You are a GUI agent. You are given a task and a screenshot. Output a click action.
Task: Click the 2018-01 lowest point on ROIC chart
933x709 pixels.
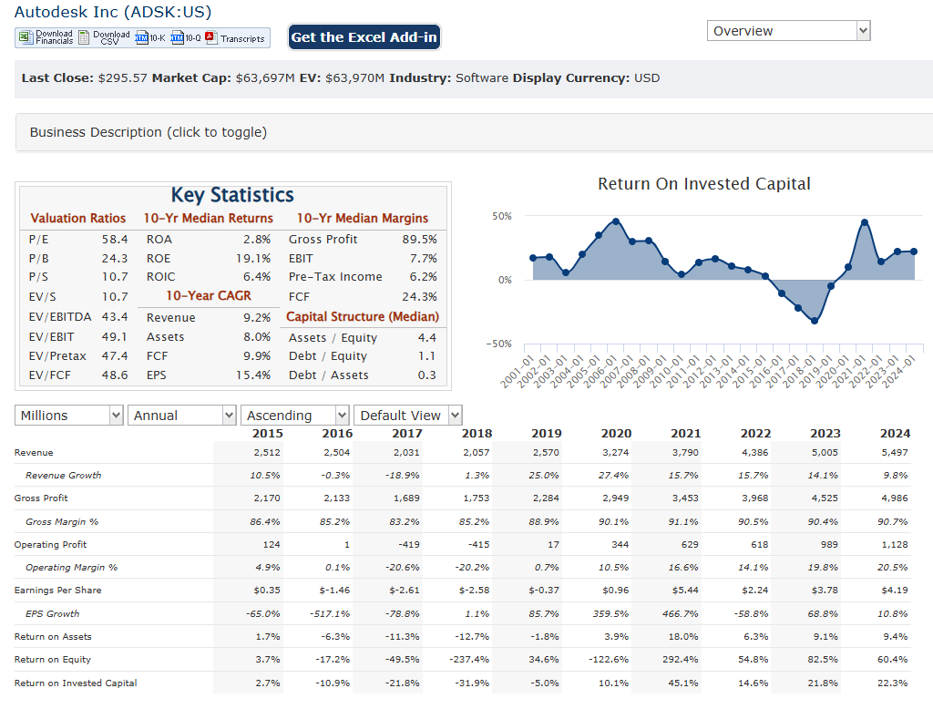click(815, 321)
